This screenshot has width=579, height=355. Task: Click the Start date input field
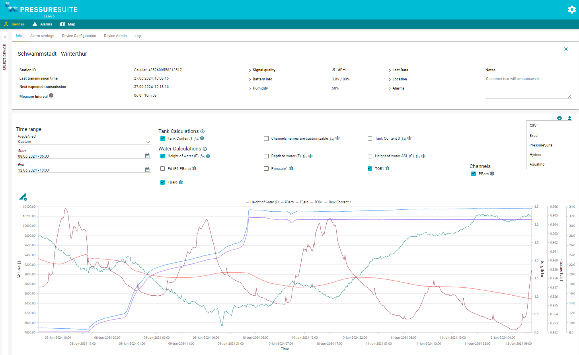81,156
